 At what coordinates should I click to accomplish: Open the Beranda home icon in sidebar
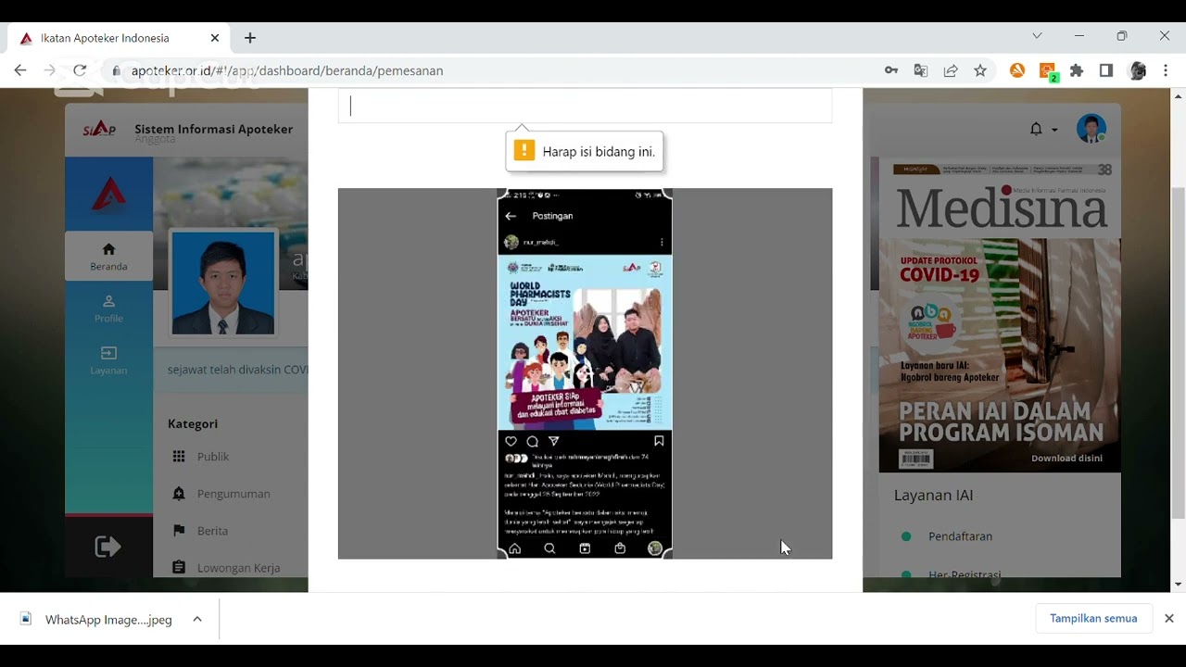108,248
